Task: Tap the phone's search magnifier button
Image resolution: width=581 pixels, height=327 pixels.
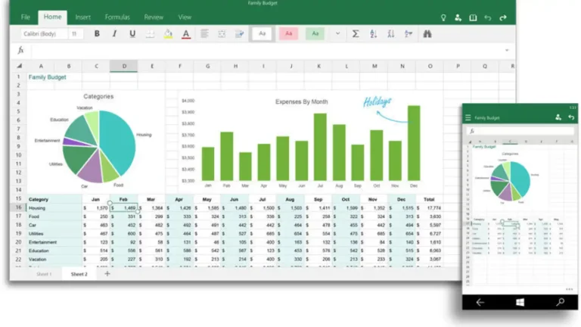Action: (x=561, y=302)
